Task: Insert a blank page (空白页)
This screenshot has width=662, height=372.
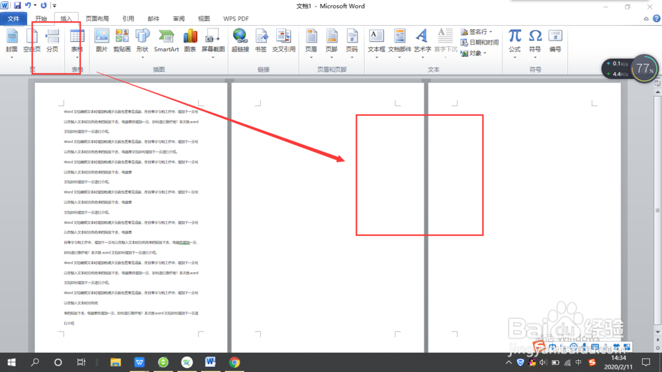Action: click(32, 42)
